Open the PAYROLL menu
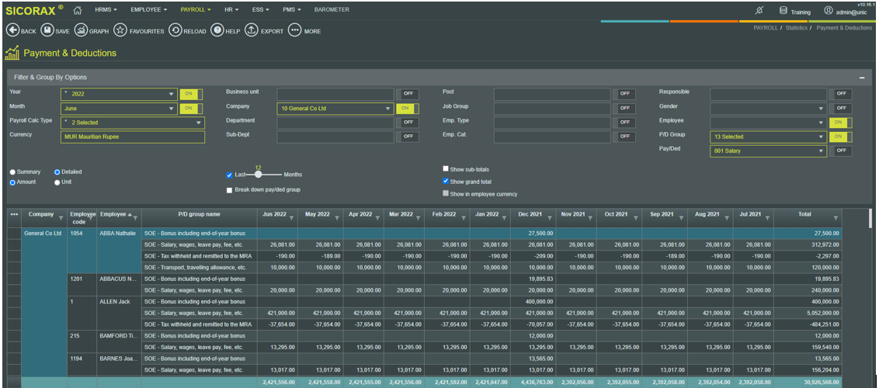879x388 pixels. pos(196,10)
